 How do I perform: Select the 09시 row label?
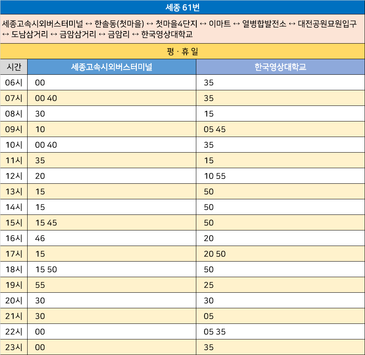tap(14, 129)
